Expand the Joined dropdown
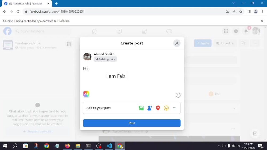The height and width of the screenshot is (150, 267). (x=225, y=43)
